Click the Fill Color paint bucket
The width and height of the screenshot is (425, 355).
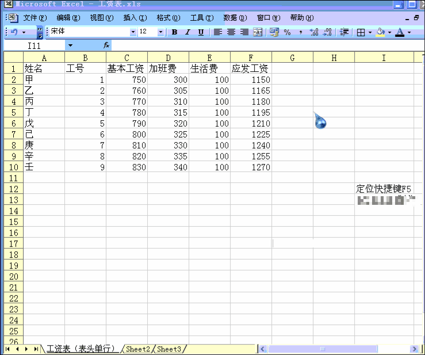(x=381, y=32)
